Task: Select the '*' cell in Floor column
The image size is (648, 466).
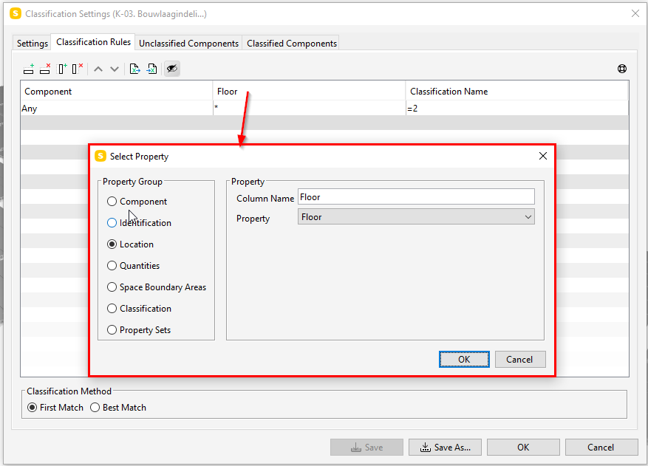Action: pos(309,109)
